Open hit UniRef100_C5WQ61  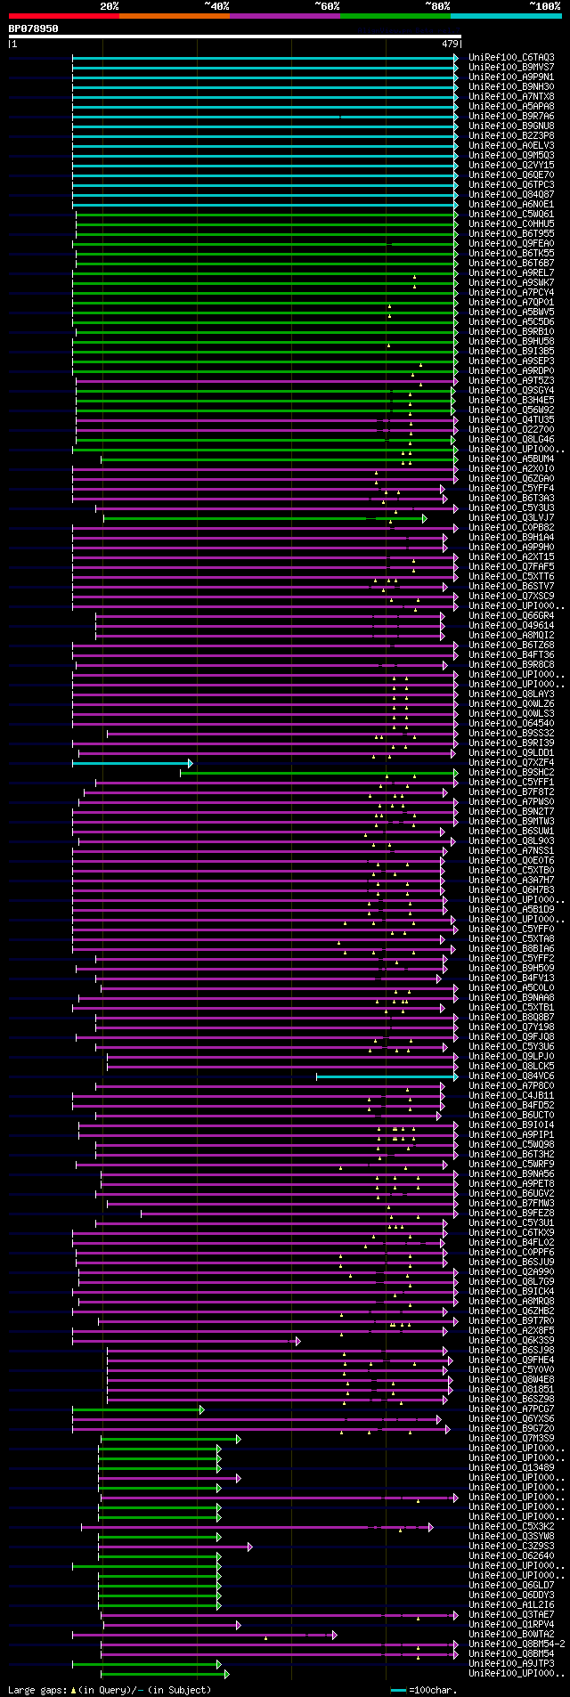click(511, 215)
